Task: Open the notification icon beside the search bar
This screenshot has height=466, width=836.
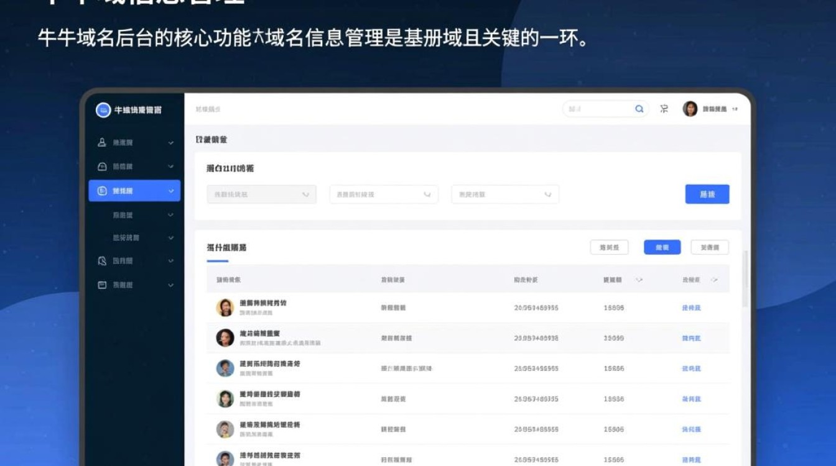Action: pos(664,108)
